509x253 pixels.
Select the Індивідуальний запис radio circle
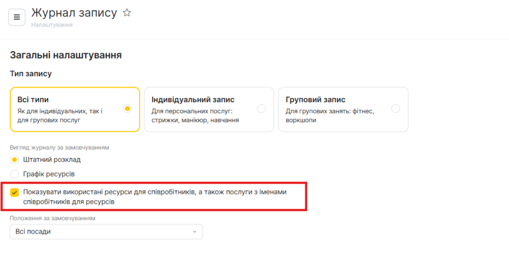click(261, 109)
